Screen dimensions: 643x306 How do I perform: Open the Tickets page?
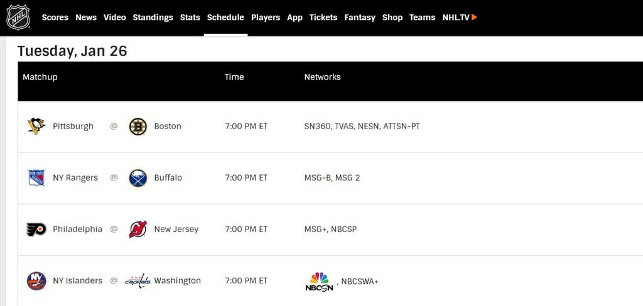click(x=323, y=18)
